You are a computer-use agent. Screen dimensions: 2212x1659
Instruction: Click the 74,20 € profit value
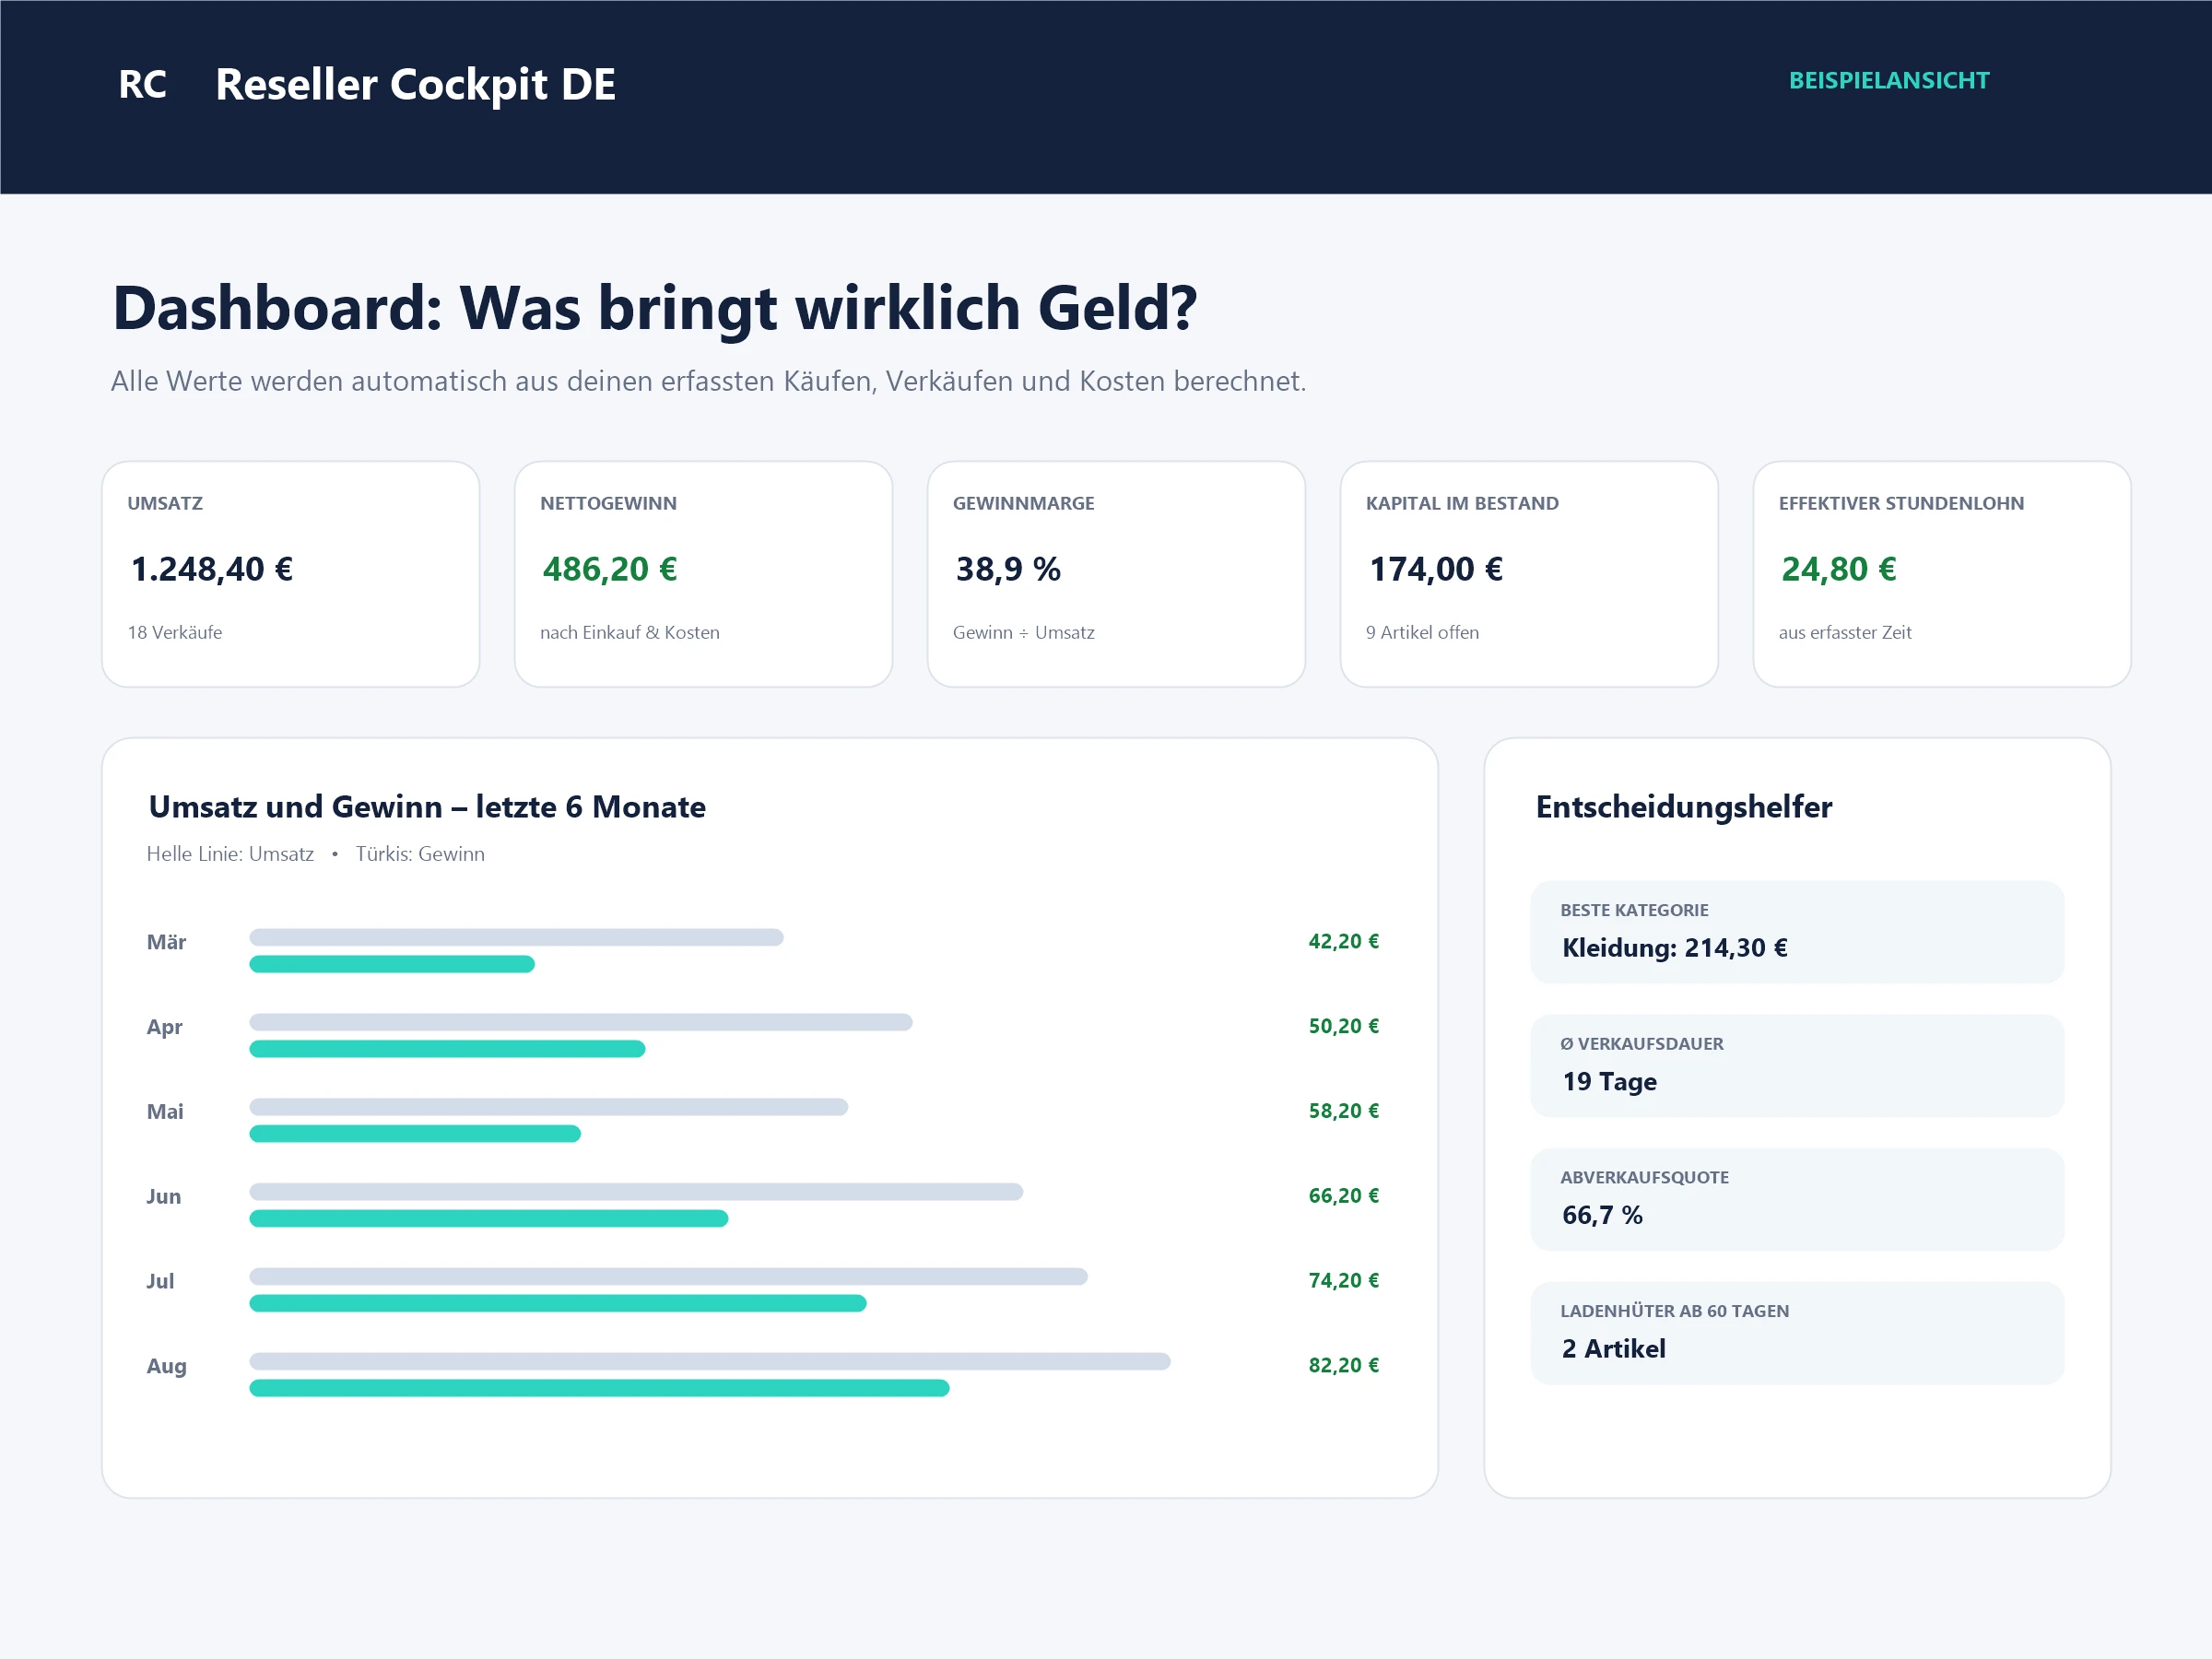click(1343, 1282)
